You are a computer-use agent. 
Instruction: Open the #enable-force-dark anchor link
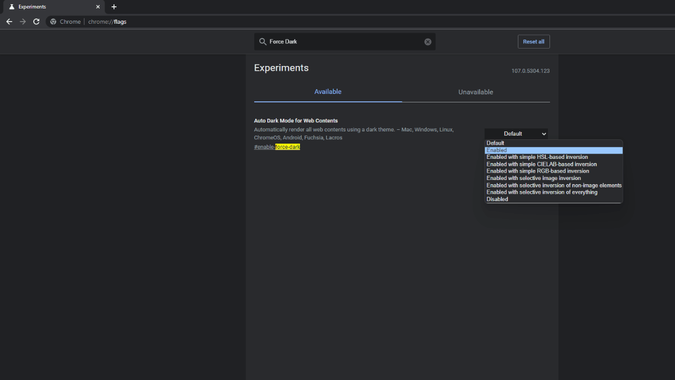click(277, 147)
